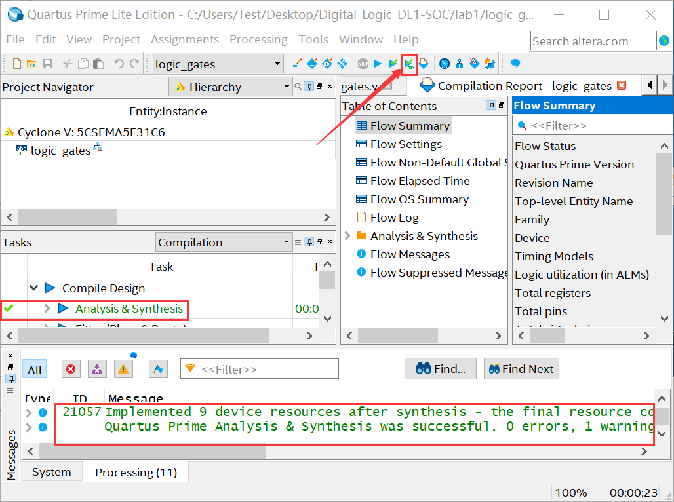Screen dimensions: 674x502
Task: Open the Tools menu
Action: 313,39
